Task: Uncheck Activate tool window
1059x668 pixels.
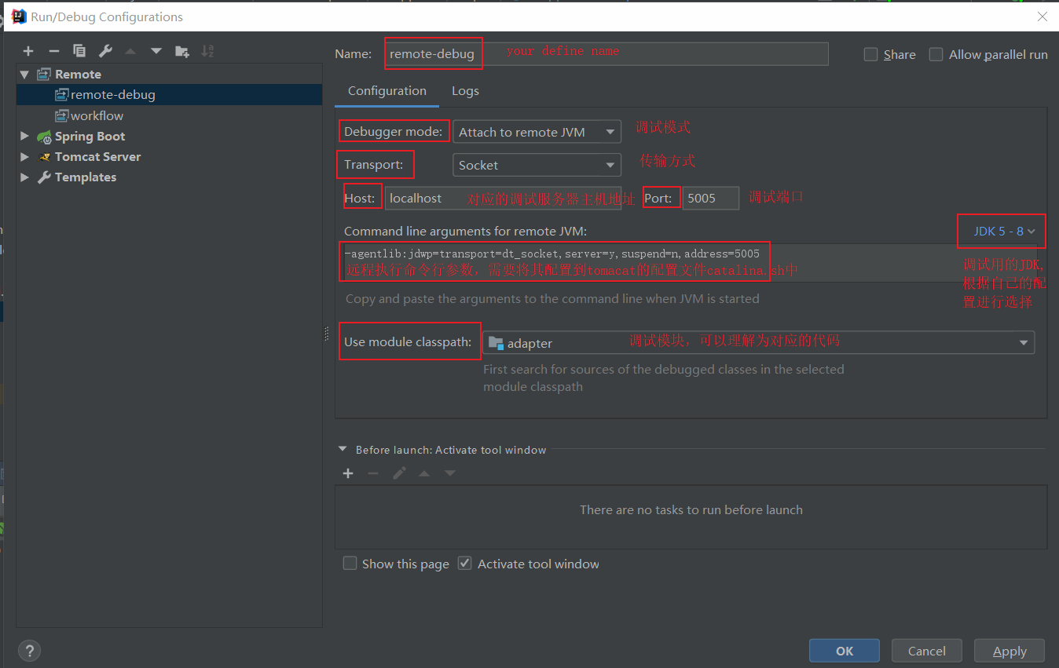Action: [465, 564]
